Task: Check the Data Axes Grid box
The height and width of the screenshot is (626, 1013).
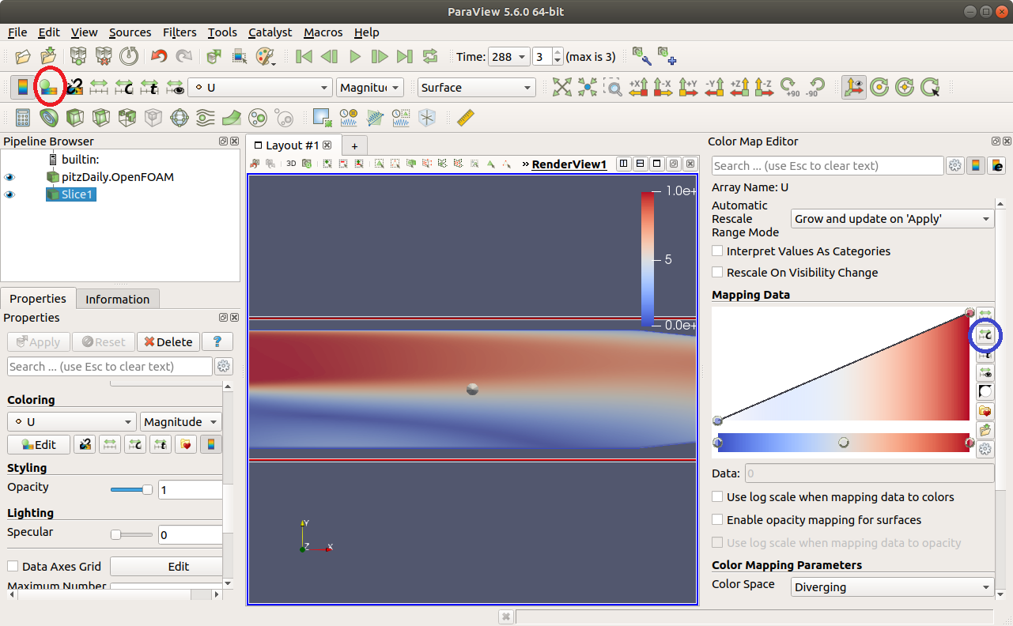Action: tap(13, 567)
